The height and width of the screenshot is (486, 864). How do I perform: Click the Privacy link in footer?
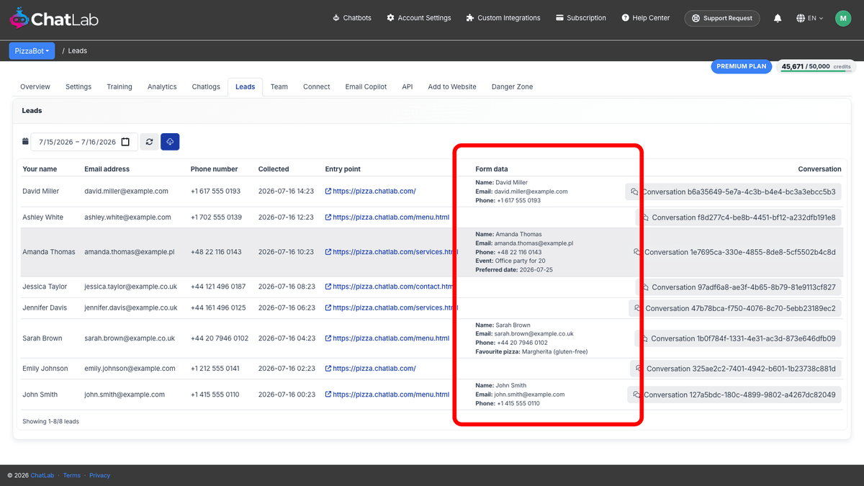click(x=100, y=475)
